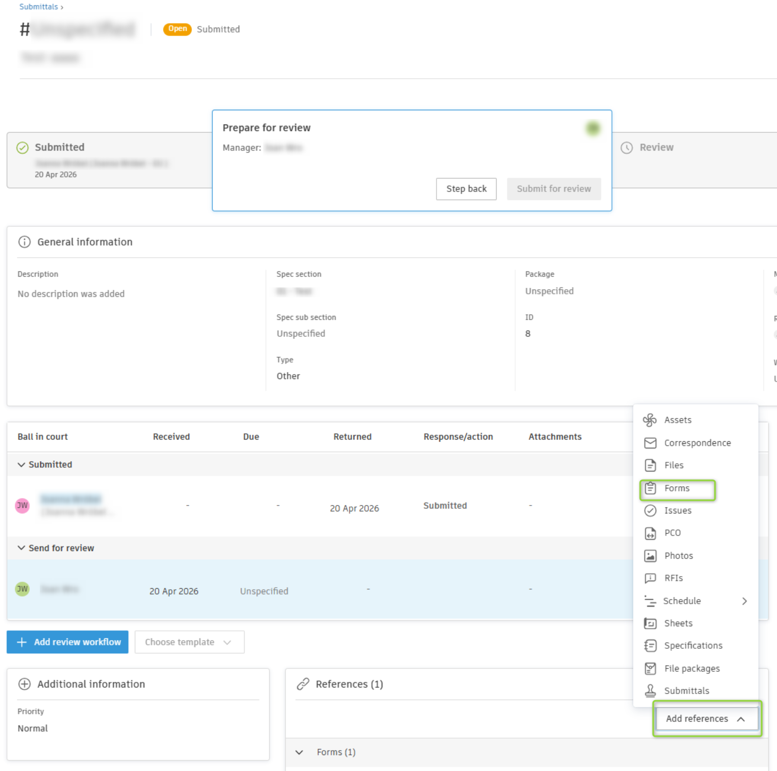Click the Sheets icon in the references menu

(650, 623)
